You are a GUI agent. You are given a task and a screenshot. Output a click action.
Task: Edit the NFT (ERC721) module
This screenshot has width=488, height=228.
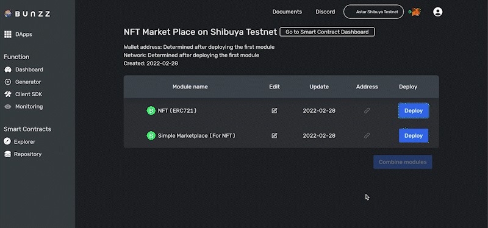tap(274, 110)
